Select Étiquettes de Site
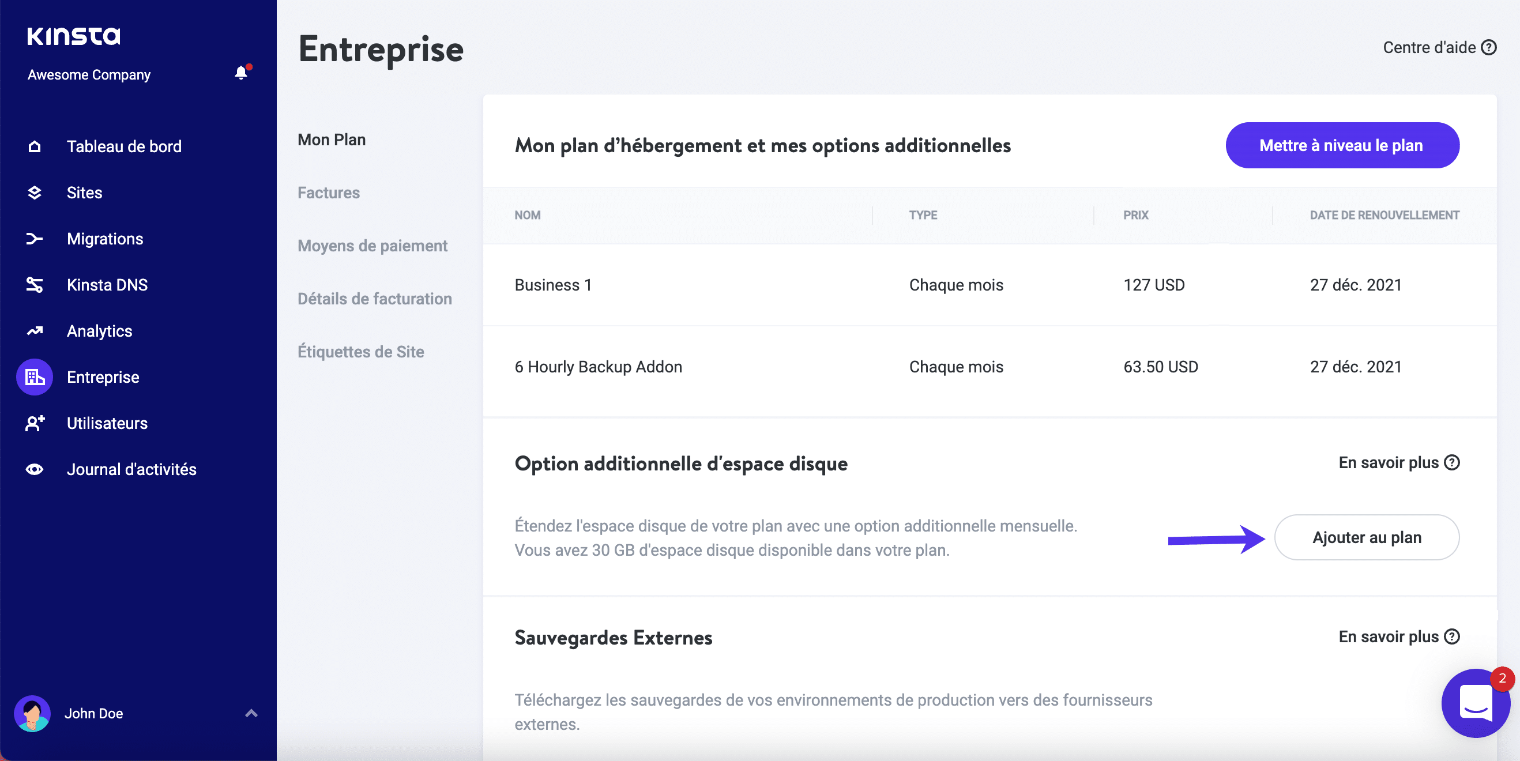 [x=360, y=352]
